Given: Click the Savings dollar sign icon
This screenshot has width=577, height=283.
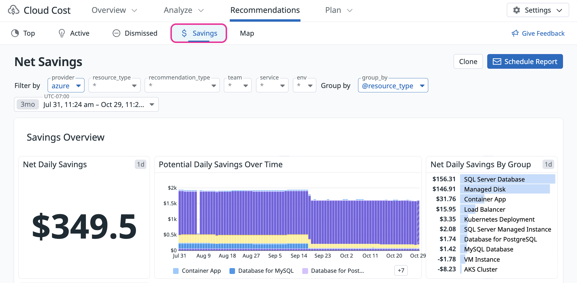Looking at the screenshot, I should [x=184, y=33].
